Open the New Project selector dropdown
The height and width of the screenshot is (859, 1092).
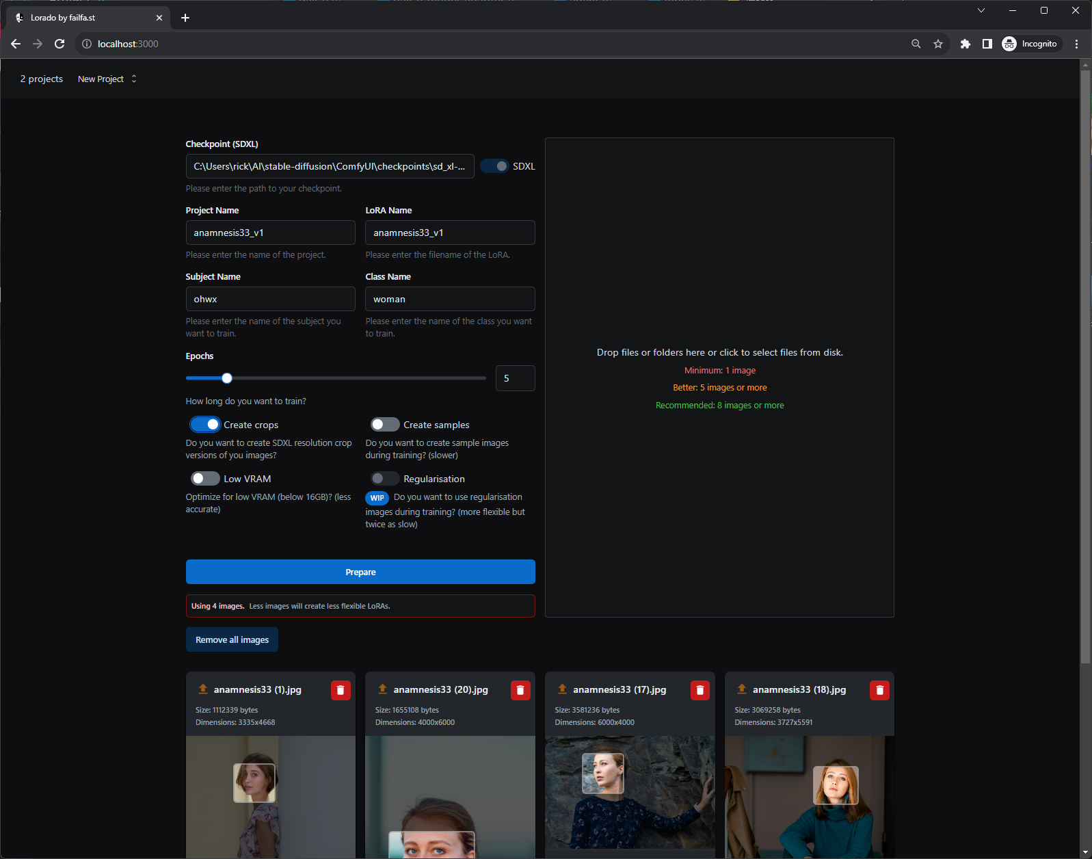click(107, 79)
